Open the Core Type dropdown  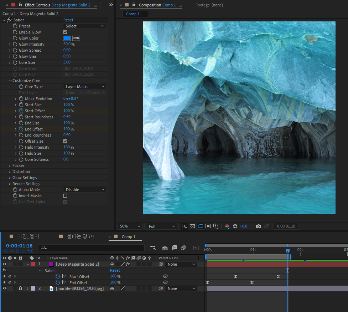click(85, 87)
